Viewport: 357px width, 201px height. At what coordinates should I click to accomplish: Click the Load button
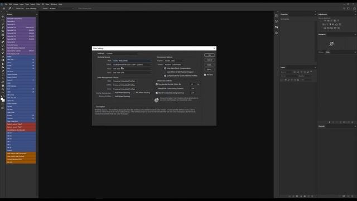210,65
